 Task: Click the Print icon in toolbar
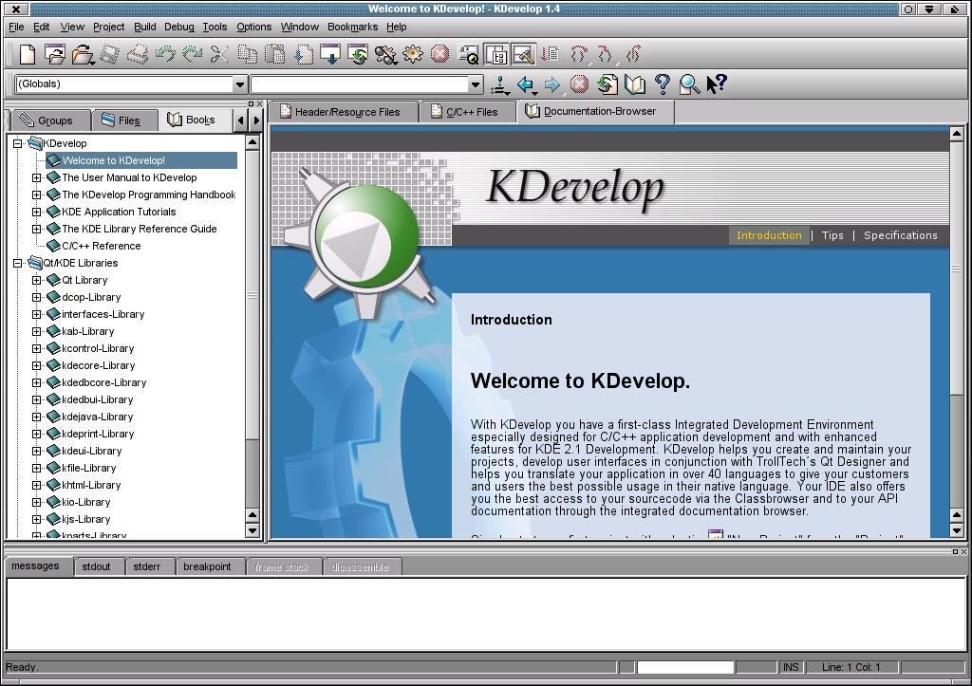click(139, 54)
